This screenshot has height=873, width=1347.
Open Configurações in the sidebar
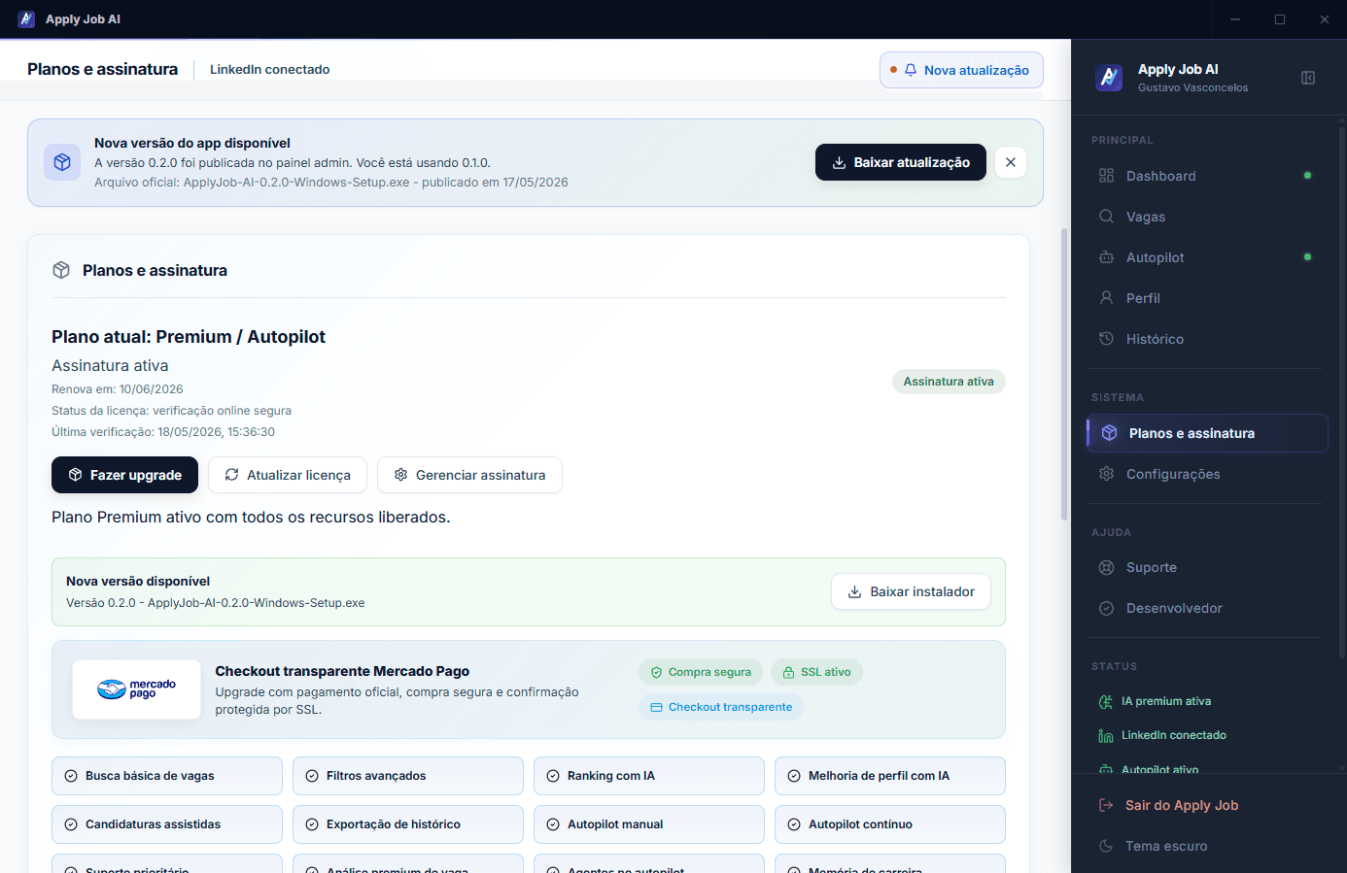[1207, 474]
